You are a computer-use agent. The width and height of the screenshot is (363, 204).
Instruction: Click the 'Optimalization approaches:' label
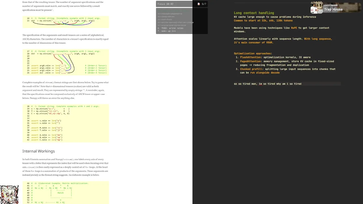[253, 54]
